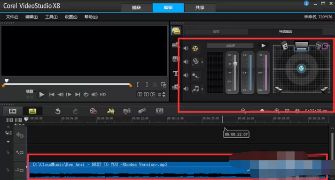Mute the video track in mixer
Screen dimensions: 335x180
[x=186, y=48]
